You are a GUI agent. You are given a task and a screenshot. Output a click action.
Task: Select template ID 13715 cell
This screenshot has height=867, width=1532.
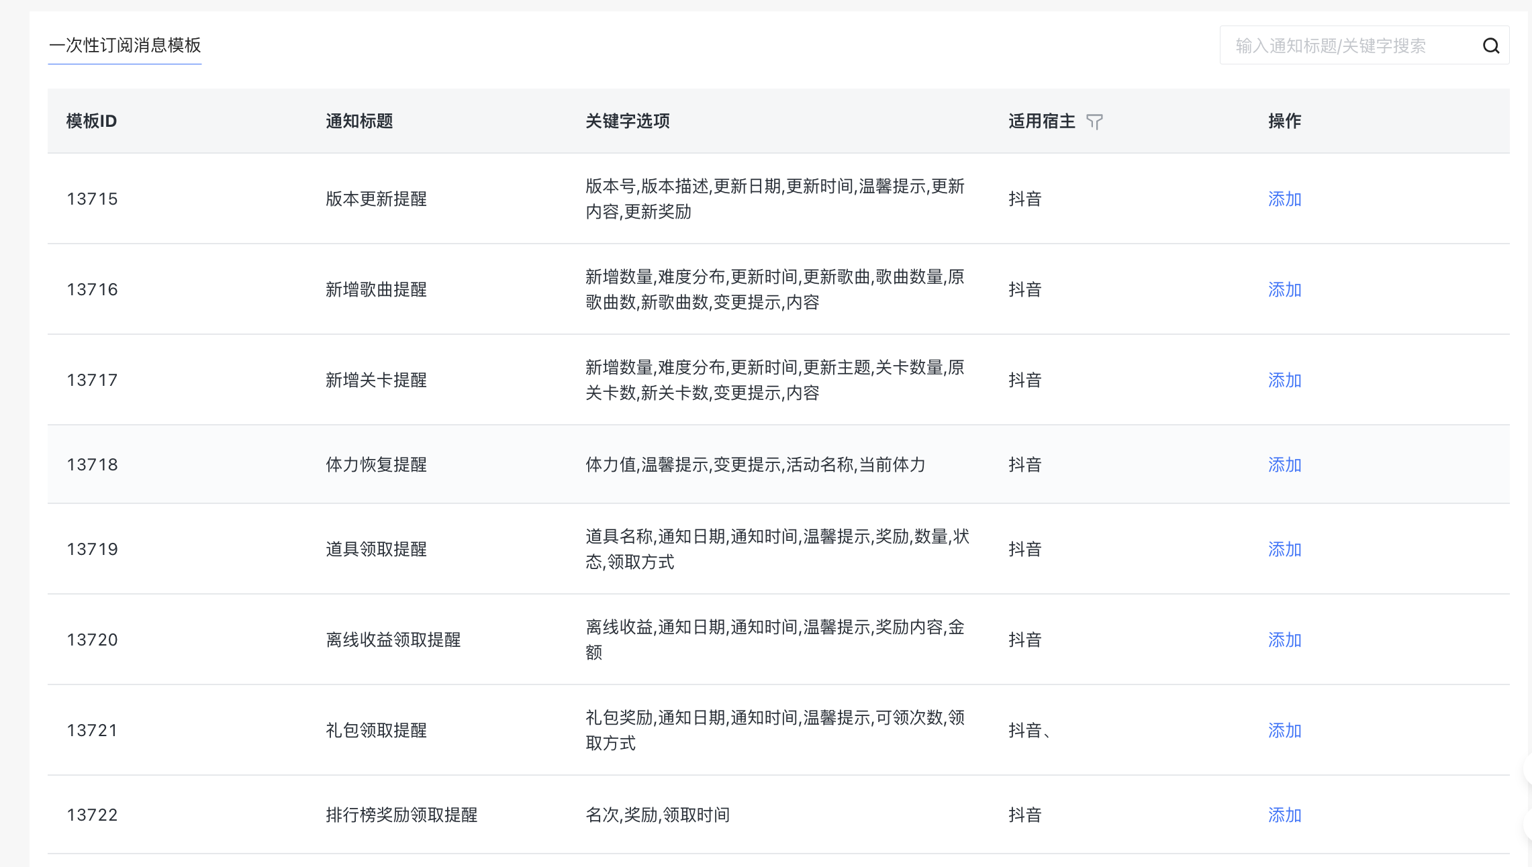[92, 199]
